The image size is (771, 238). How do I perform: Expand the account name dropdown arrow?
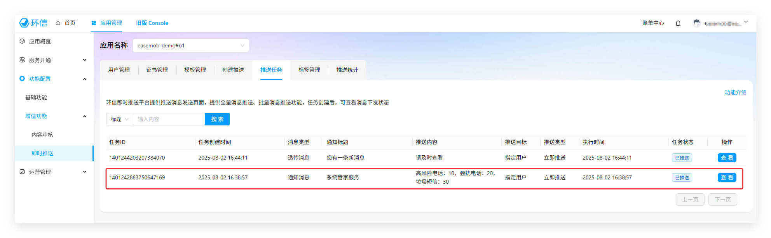tap(746, 22)
